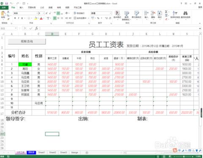Click the Cut scissors icon
203x158 pixels.
(x=8, y=12)
